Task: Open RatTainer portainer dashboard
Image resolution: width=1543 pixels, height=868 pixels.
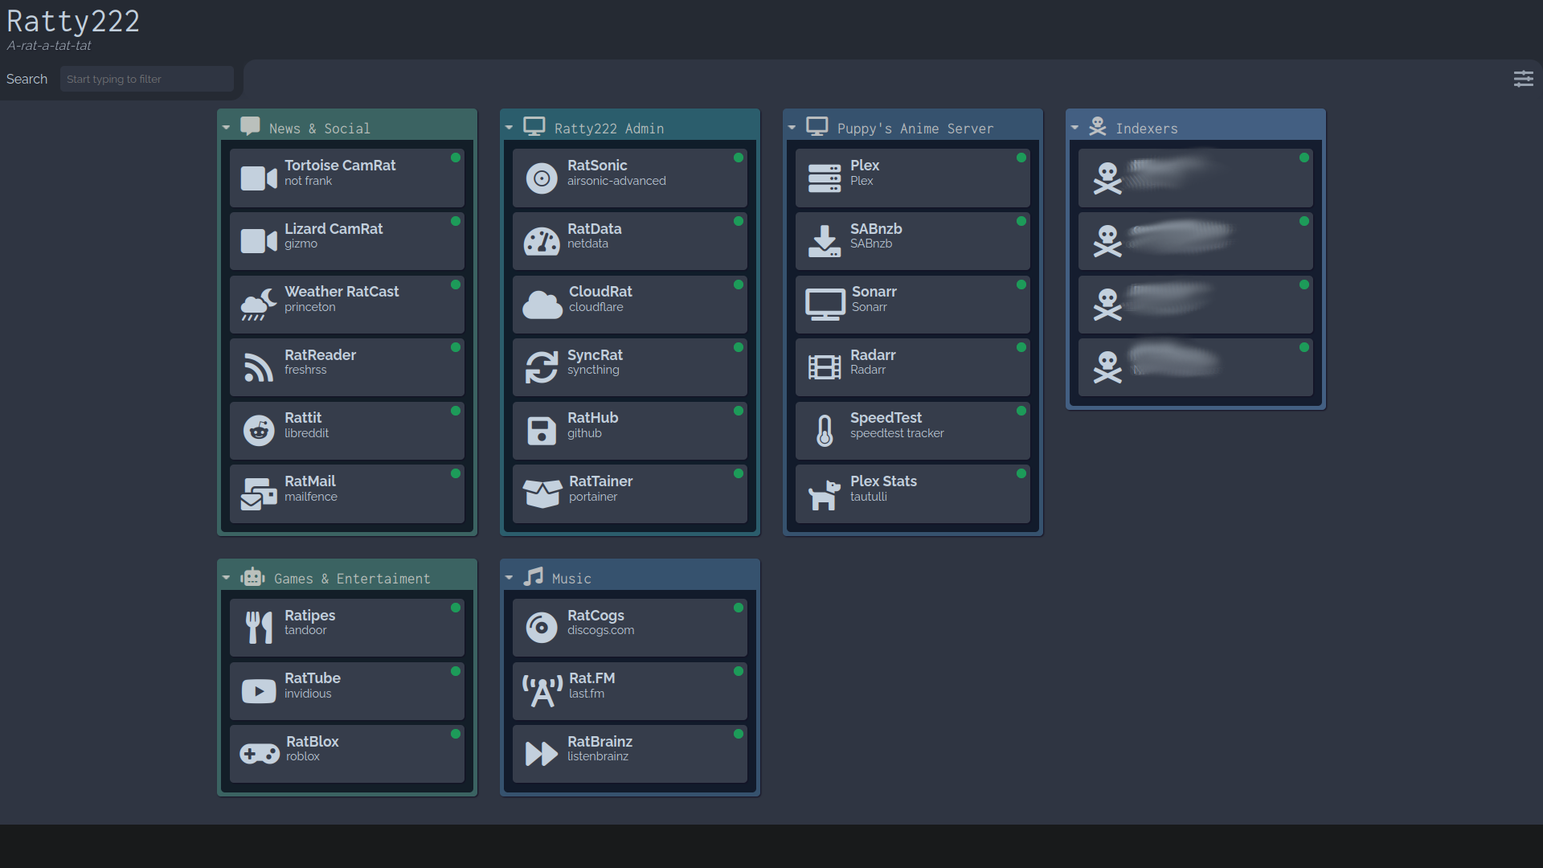Action: click(x=631, y=489)
